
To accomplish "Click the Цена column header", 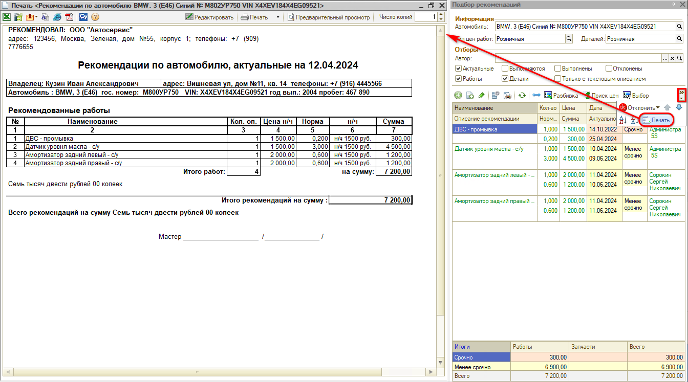I will click(x=573, y=108).
